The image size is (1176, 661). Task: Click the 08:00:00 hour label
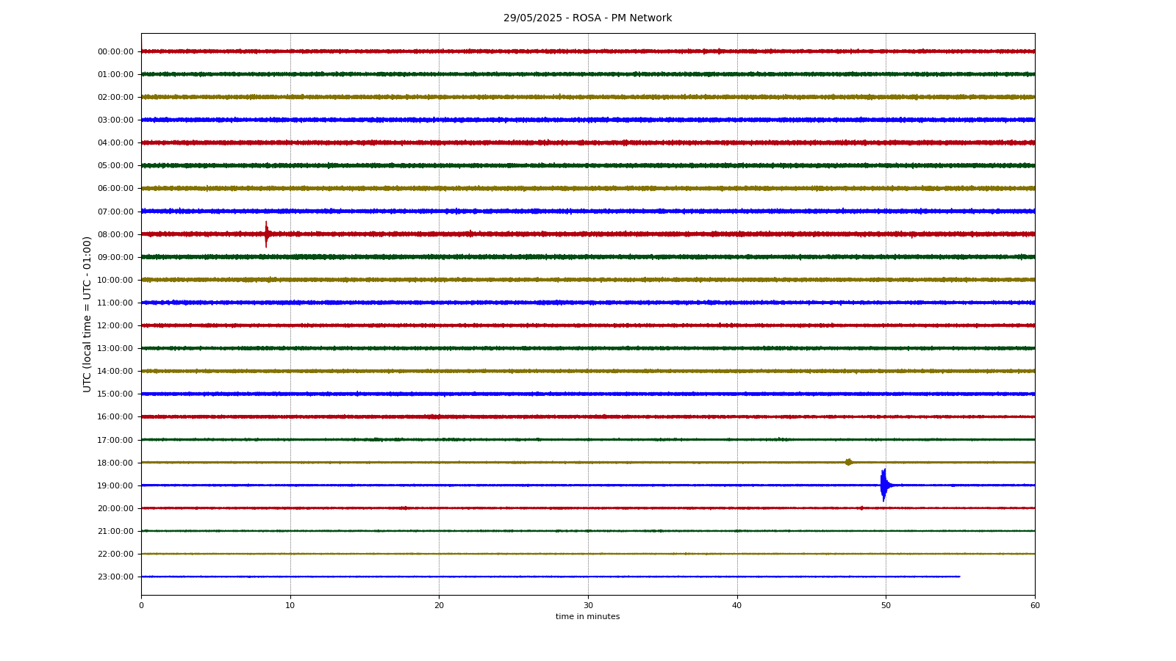pos(115,234)
